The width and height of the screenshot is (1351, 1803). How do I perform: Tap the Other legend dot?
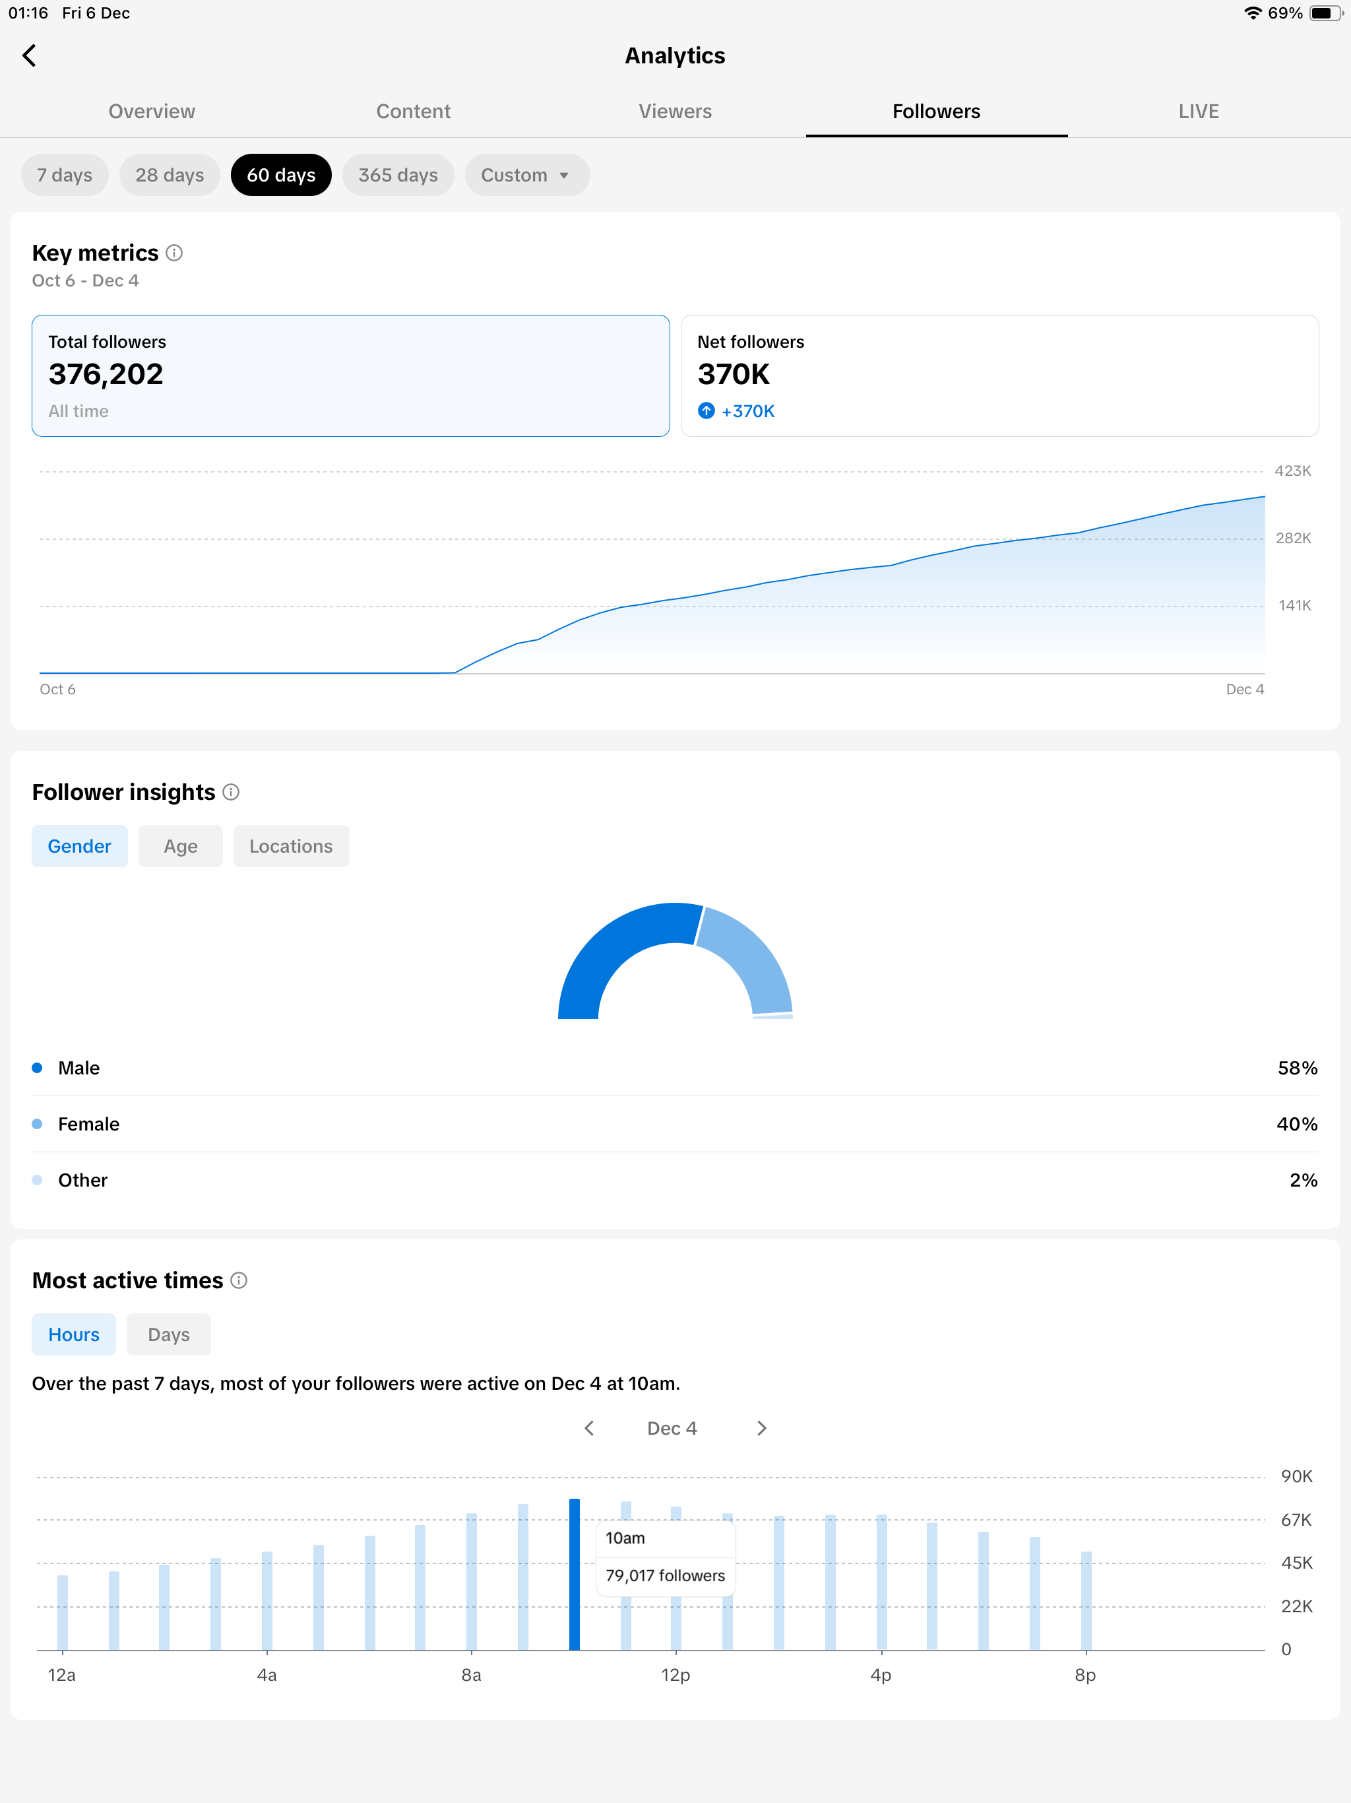37,1180
